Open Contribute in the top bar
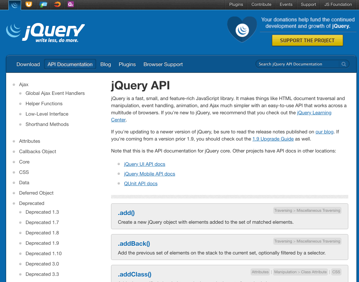359x282 pixels. pyautogui.click(x=261, y=4)
